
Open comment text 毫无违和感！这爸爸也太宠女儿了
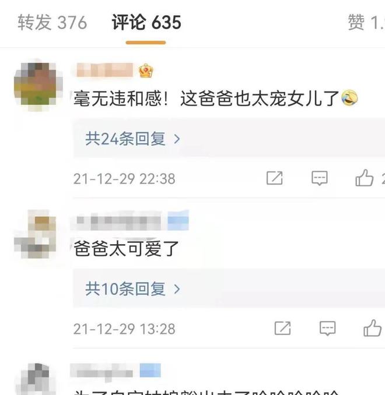coord(216,98)
